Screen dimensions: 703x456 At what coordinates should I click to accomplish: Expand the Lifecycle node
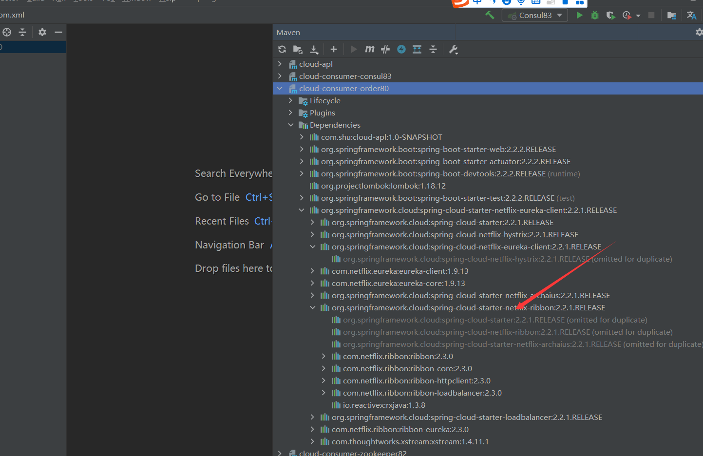(291, 100)
